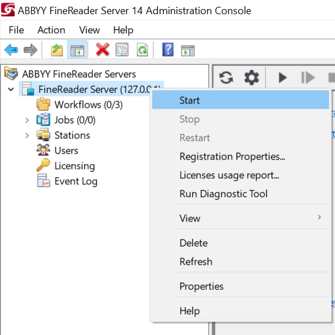The image size is (335, 335).
Task: Click the blue Back arrow toolbar icon
Action: coord(11,50)
